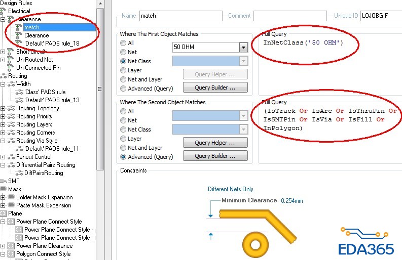
Task: Expand the Fanout Control group
Action: click(x=3, y=157)
